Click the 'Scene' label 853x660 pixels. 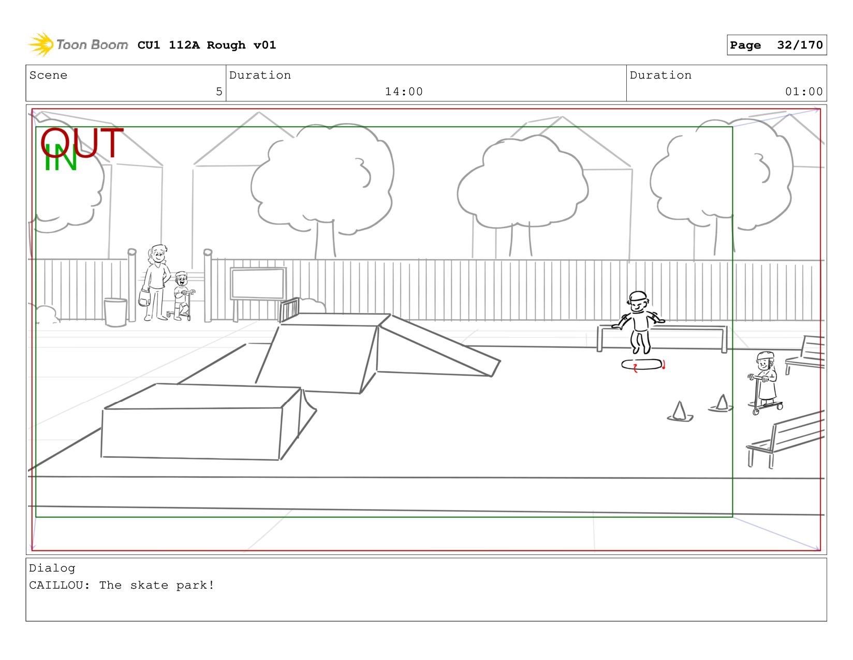coord(48,75)
